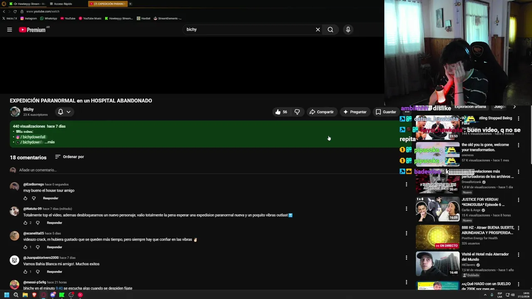The width and height of the screenshot is (532, 299).
Task: Click the Preguntar button
Action: click(355, 112)
